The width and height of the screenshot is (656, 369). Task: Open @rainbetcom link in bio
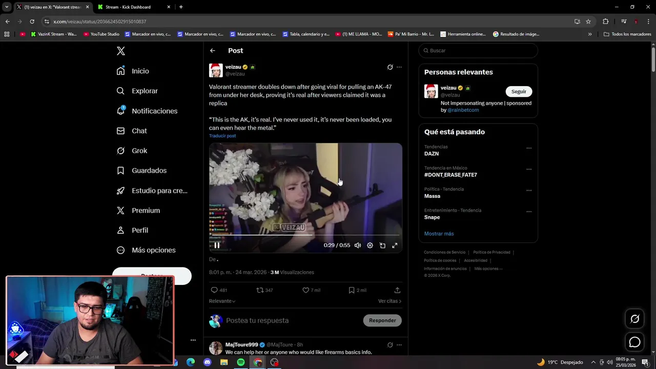463,110
